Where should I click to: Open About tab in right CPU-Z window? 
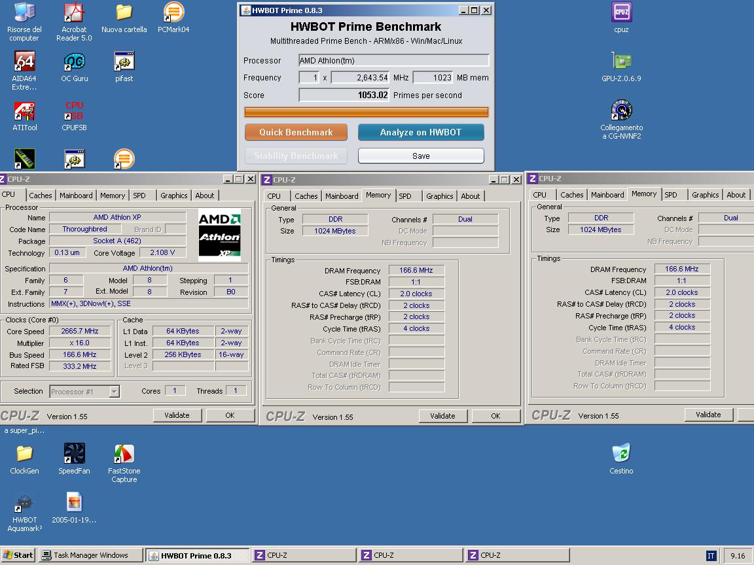coord(736,195)
